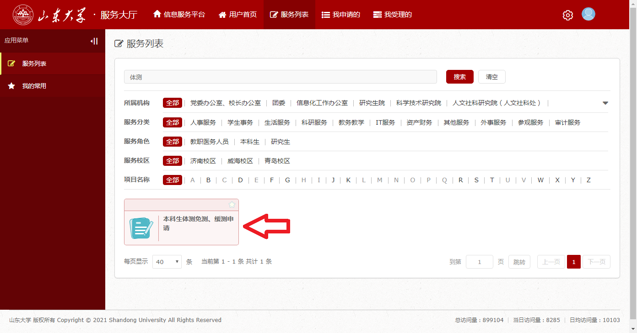
Task: Click the search input field containing 体测
Action: tap(280, 77)
